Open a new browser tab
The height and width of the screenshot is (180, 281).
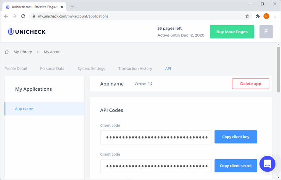tap(72, 7)
